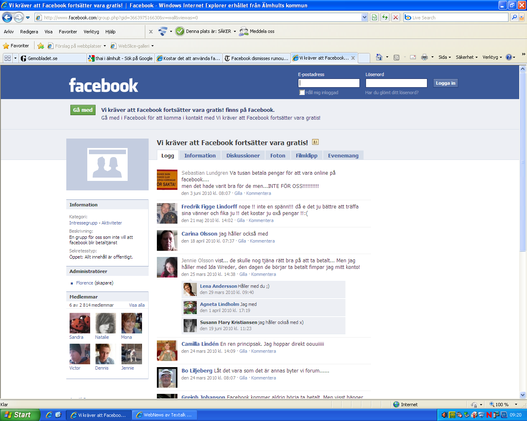The image size is (527, 421).
Task: Open the Read Mail toolbar icon
Action: (413, 58)
